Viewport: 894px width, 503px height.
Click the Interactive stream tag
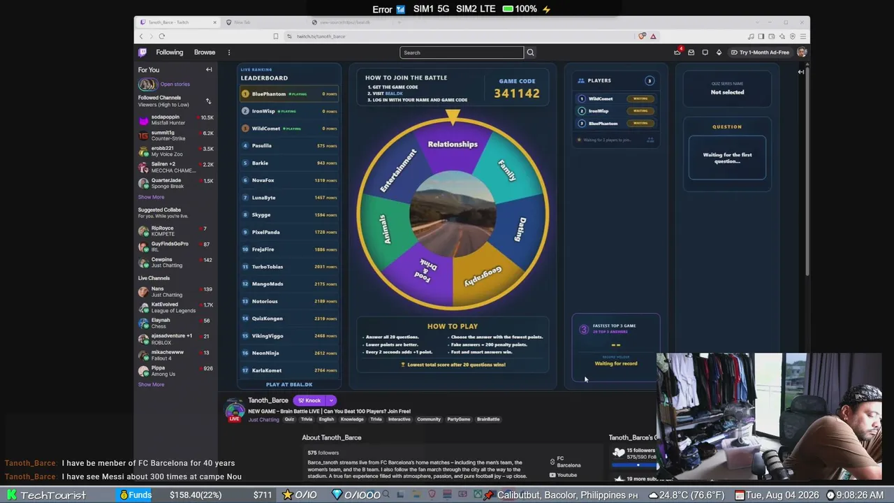click(x=400, y=419)
